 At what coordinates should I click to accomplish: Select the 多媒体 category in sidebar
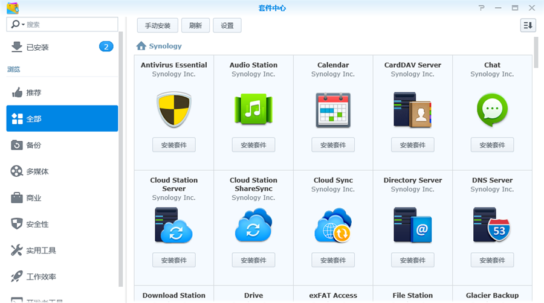(37, 172)
